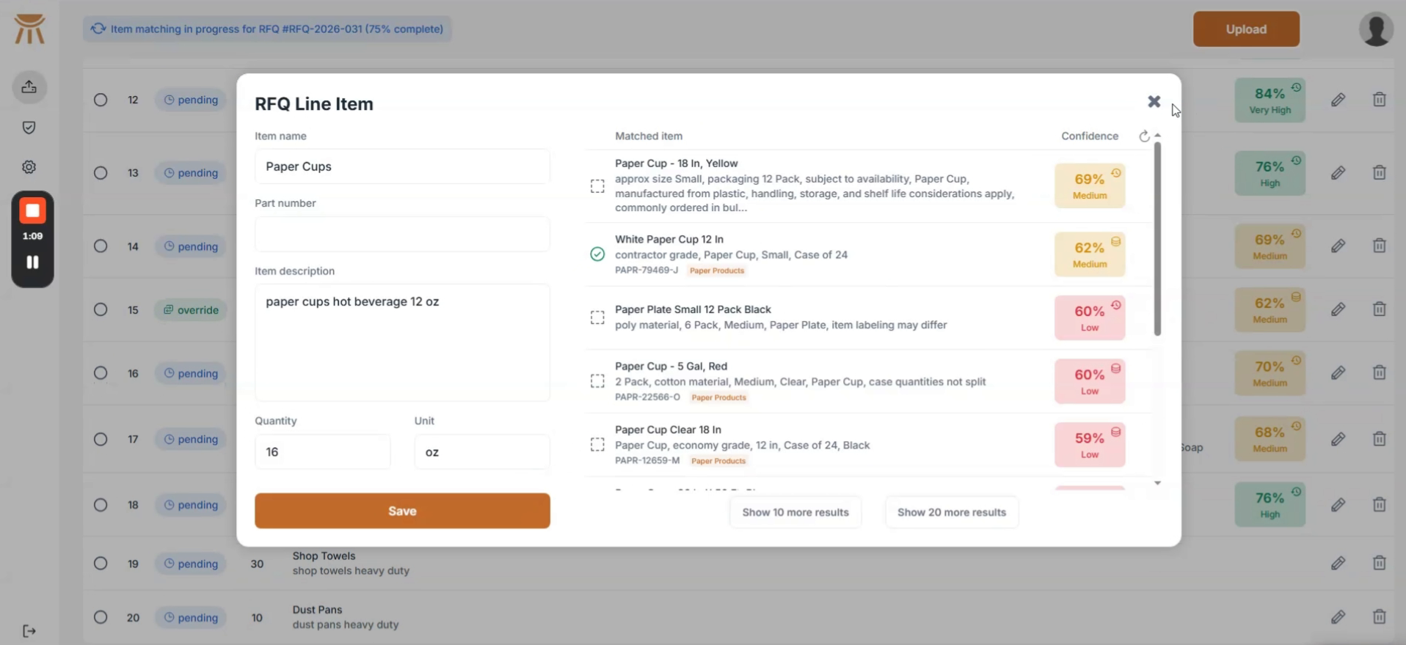Select Paper Cup - 5 Gal, Red match
Screen dimensions: 1406x645
[597, 381]
